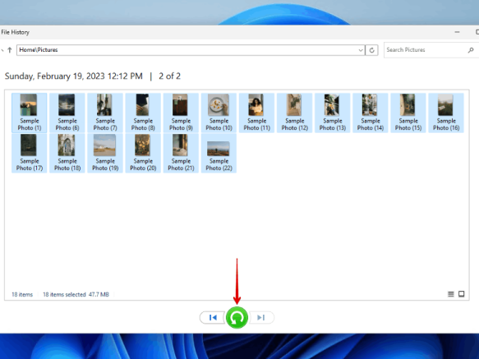Screen dimensions: 479x359
Task: Click the Up one level arrow
Action: [x=10, y=50]
